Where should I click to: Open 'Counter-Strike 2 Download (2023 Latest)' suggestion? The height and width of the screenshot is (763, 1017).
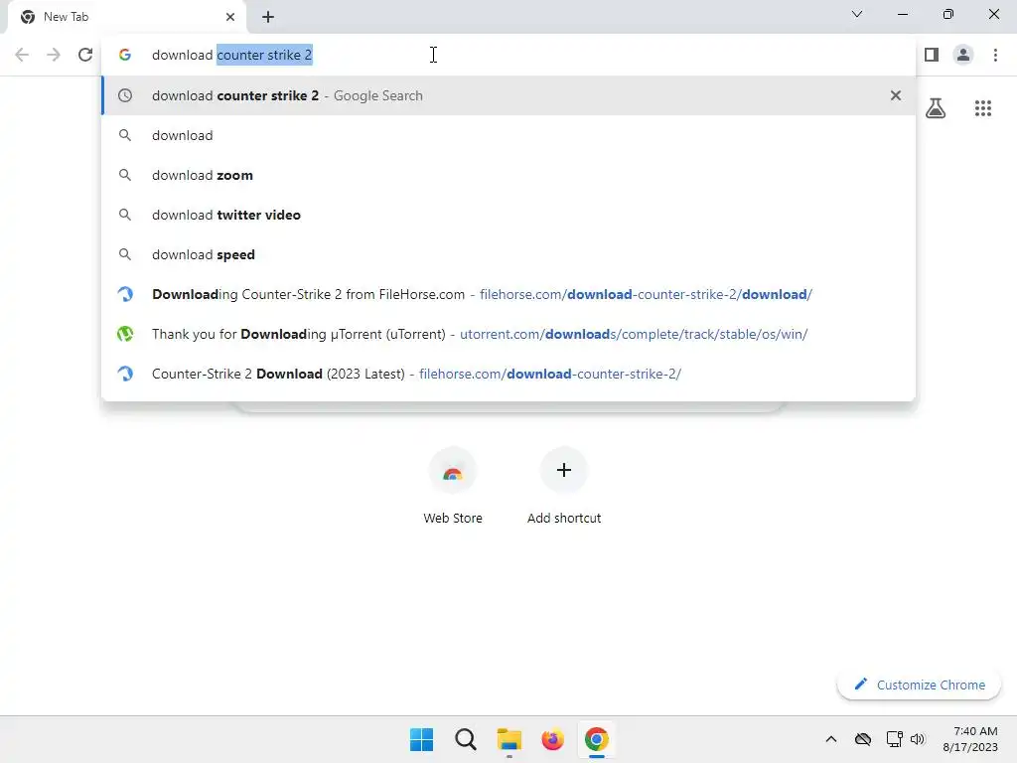point(508,374)
